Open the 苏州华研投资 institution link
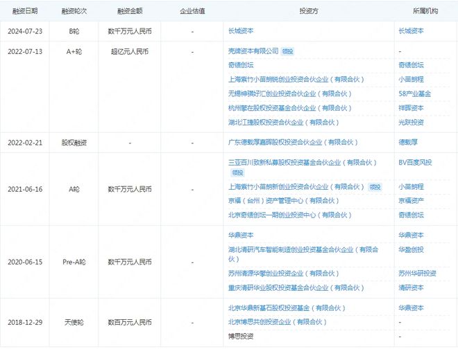The height and width of the screenshot is (349, 458). coord(418,273)
